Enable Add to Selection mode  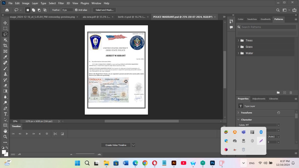click(x=33, y=10)
